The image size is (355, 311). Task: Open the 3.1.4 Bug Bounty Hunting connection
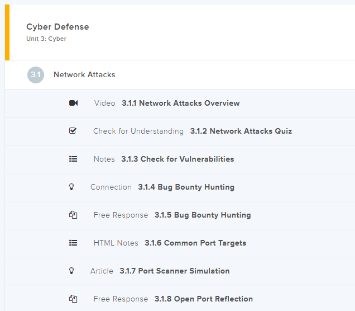(186, 187)
